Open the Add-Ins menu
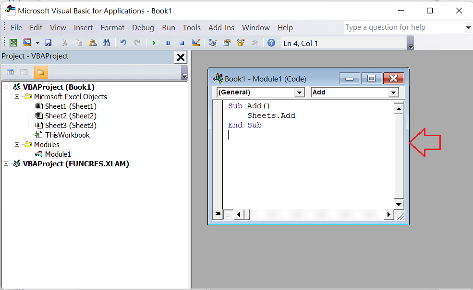Image resolution: width=473 pixels, height=290 pixels. (221, 28)
